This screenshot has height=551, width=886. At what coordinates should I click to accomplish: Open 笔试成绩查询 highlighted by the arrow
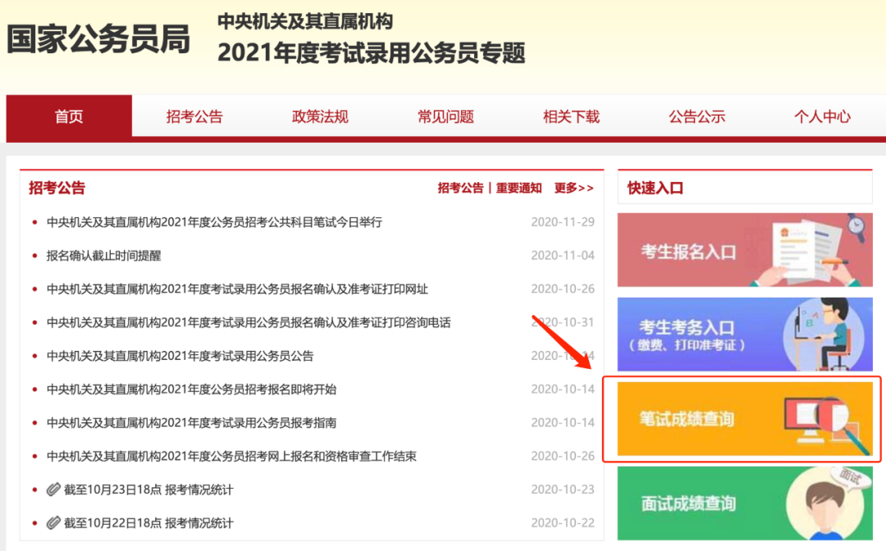(744, 421)
